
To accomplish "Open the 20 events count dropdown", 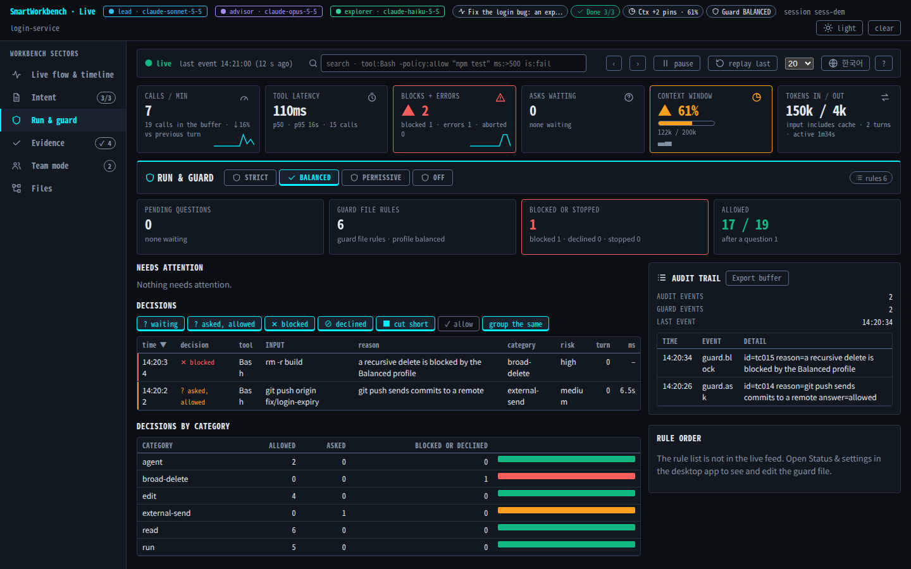I will 799,63.
